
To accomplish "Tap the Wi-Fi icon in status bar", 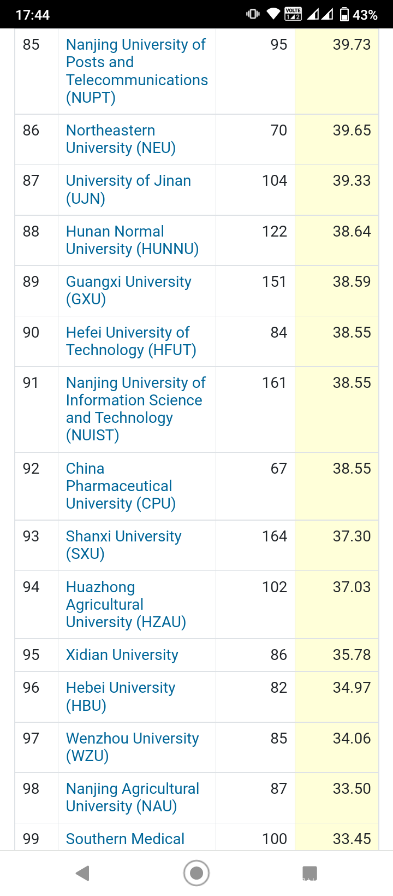I will (273, 14).
